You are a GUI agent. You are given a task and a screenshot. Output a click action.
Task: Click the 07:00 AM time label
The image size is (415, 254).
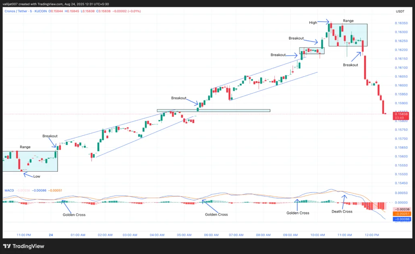click(236, 235)
